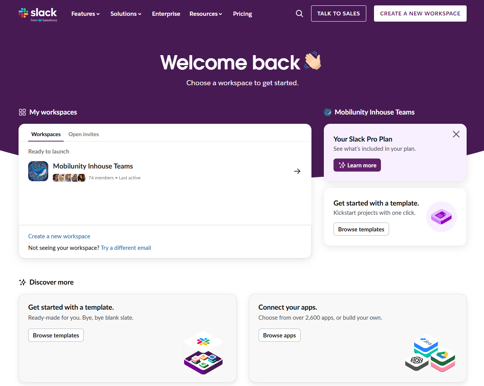The image size is (484, 386).
Task: Click the grid icon beside My workspaces
Action: coord(22,112)
